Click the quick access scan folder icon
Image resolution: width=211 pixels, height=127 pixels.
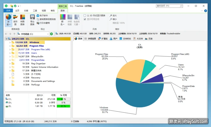[11, 6]
